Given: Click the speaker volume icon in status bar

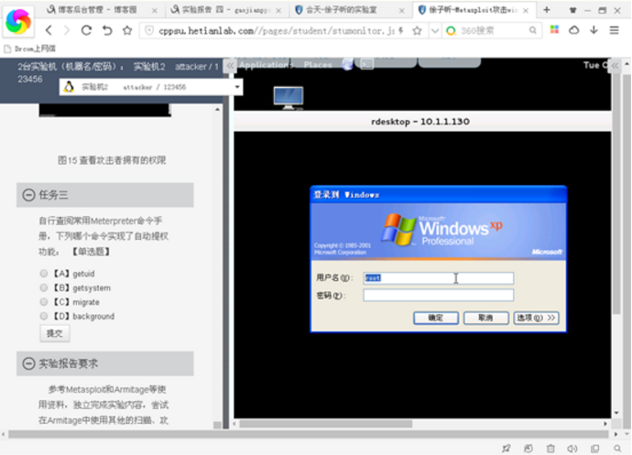Looking at the screenshot, I should [x=572, y=449].
